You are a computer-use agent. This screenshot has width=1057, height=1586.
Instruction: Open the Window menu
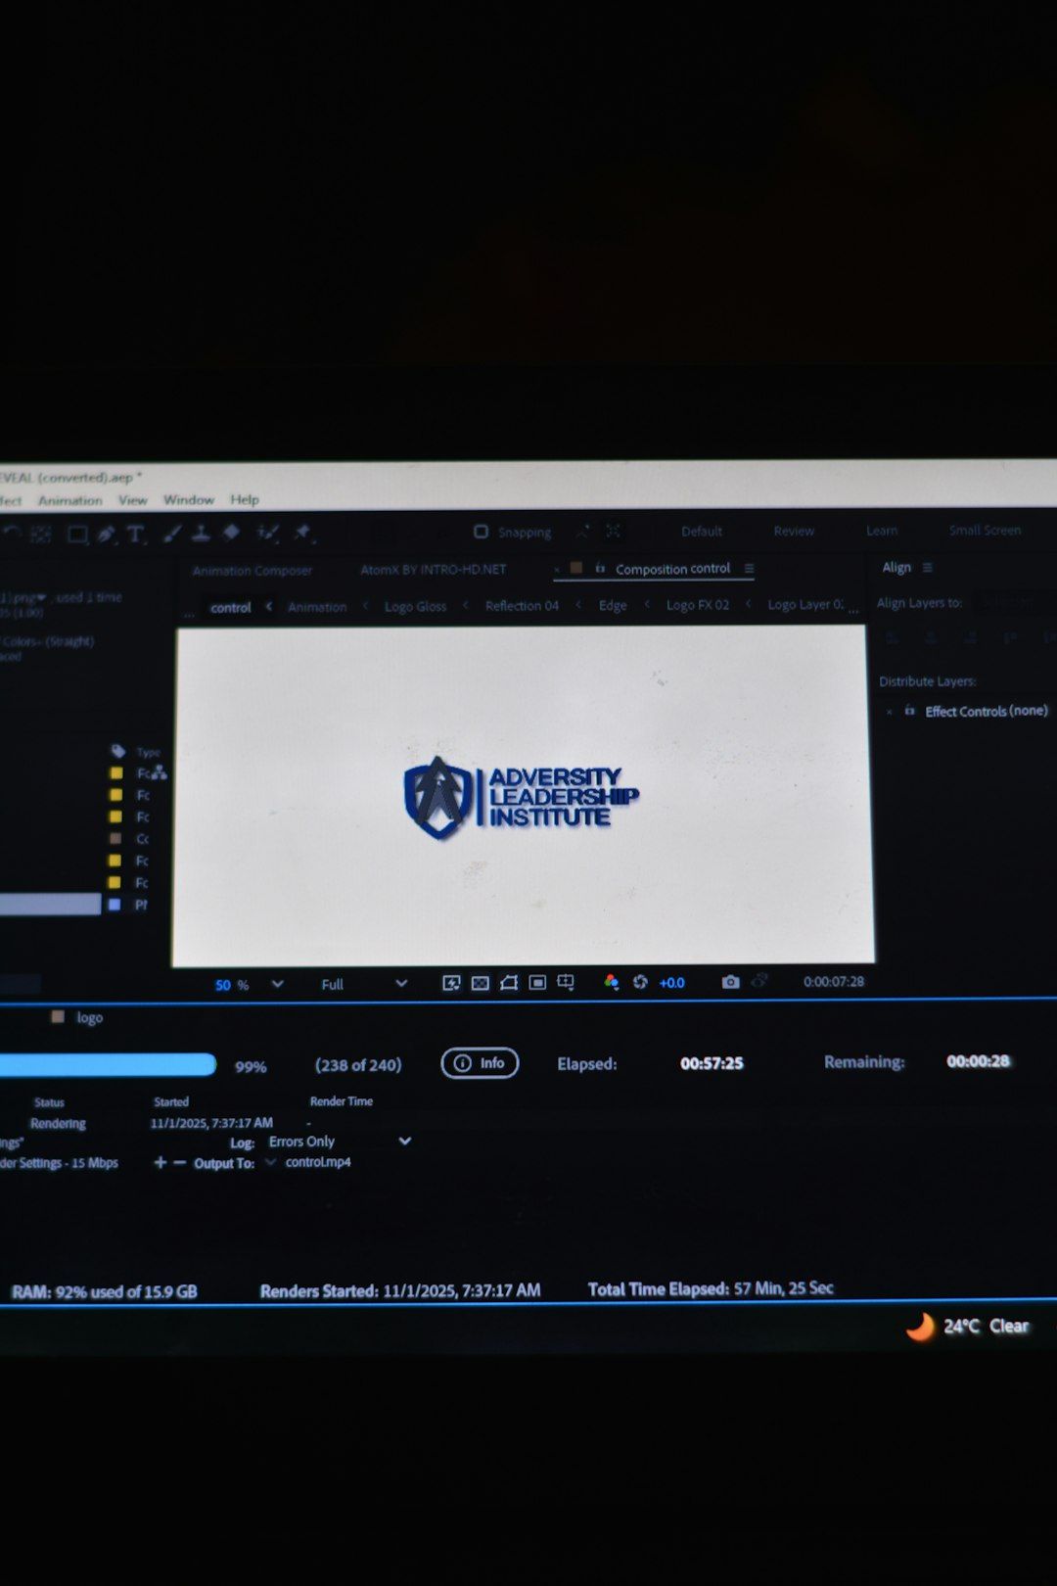click(188, 500)
